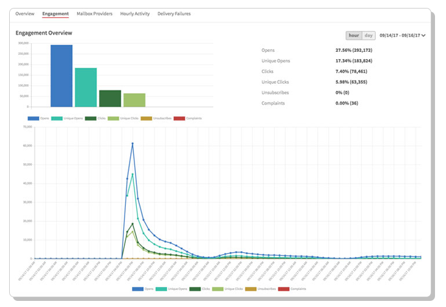This screenshot has height=307, width=446.
Task: Click the Unique Opens peak data point
Action: 133,174
